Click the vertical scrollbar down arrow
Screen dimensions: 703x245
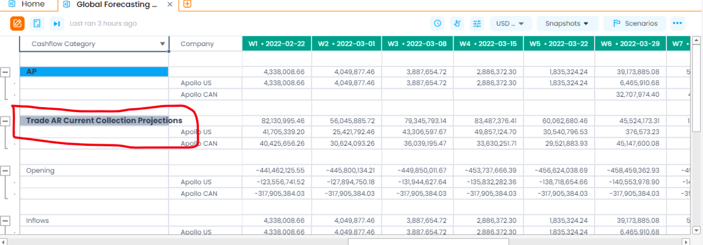[x=696, y=230]
